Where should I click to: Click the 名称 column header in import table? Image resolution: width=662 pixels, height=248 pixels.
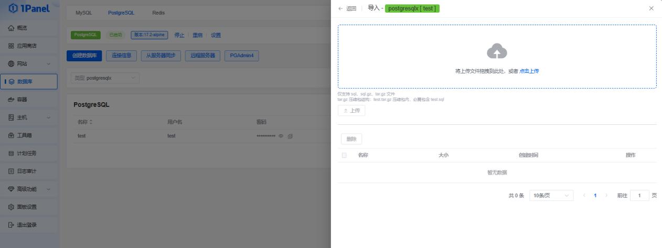(363, 155)
